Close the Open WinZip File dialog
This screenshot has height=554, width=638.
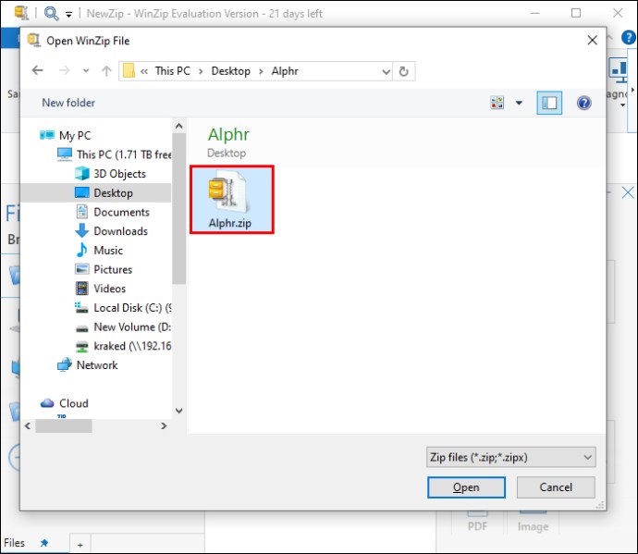593,41
